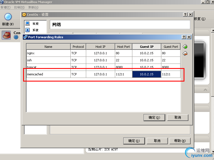Screen dimensions: 214x160
Task: Click 取消 in Port Forwarding Rules dialog
Action: [x=178, y=118]
